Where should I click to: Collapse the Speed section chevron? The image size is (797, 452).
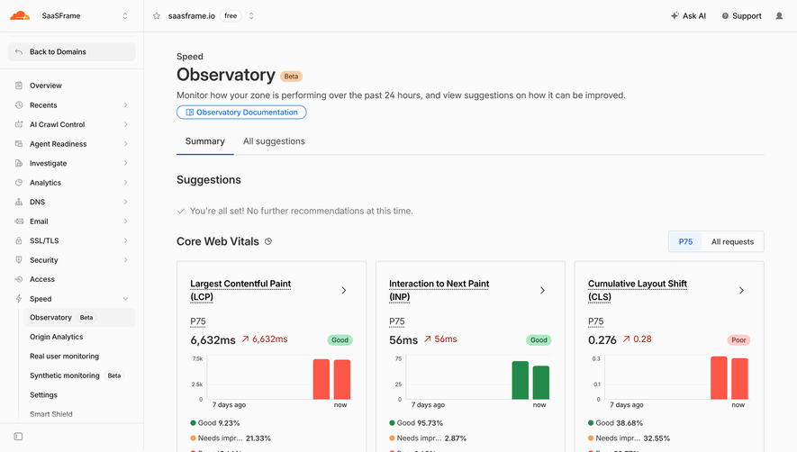click(125, 299)
